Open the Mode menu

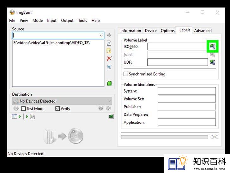38,21
